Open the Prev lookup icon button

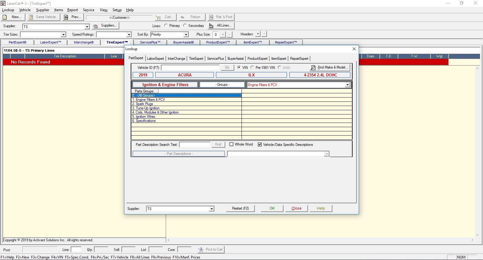click(66, 17)
